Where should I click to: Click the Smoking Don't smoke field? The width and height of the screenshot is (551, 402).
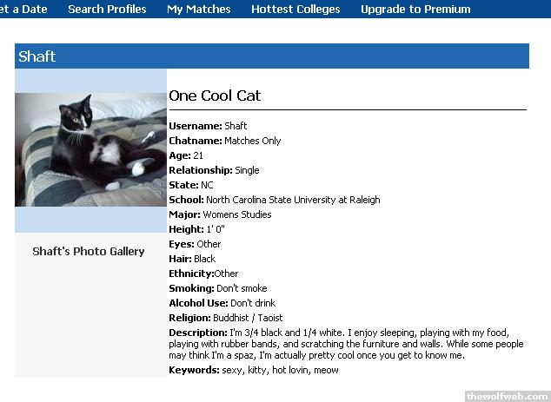click(x=218, y=288)
